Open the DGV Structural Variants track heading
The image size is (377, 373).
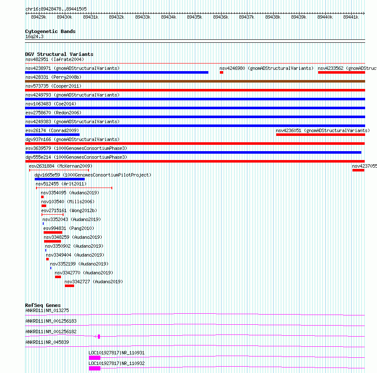59,54
